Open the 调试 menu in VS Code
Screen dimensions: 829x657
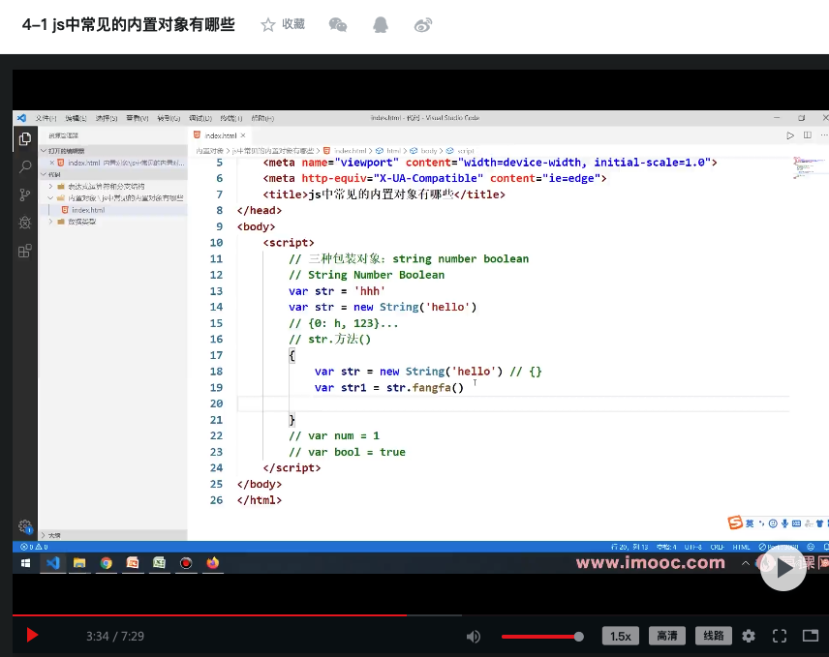(x=200, y=118)
